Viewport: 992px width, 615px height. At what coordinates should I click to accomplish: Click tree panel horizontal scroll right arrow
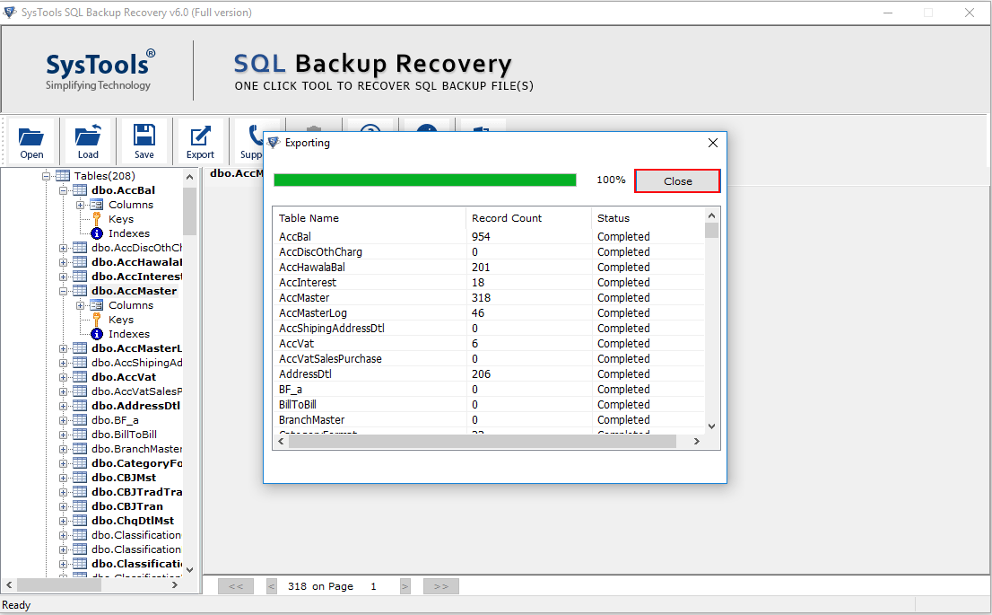[175, 585]
